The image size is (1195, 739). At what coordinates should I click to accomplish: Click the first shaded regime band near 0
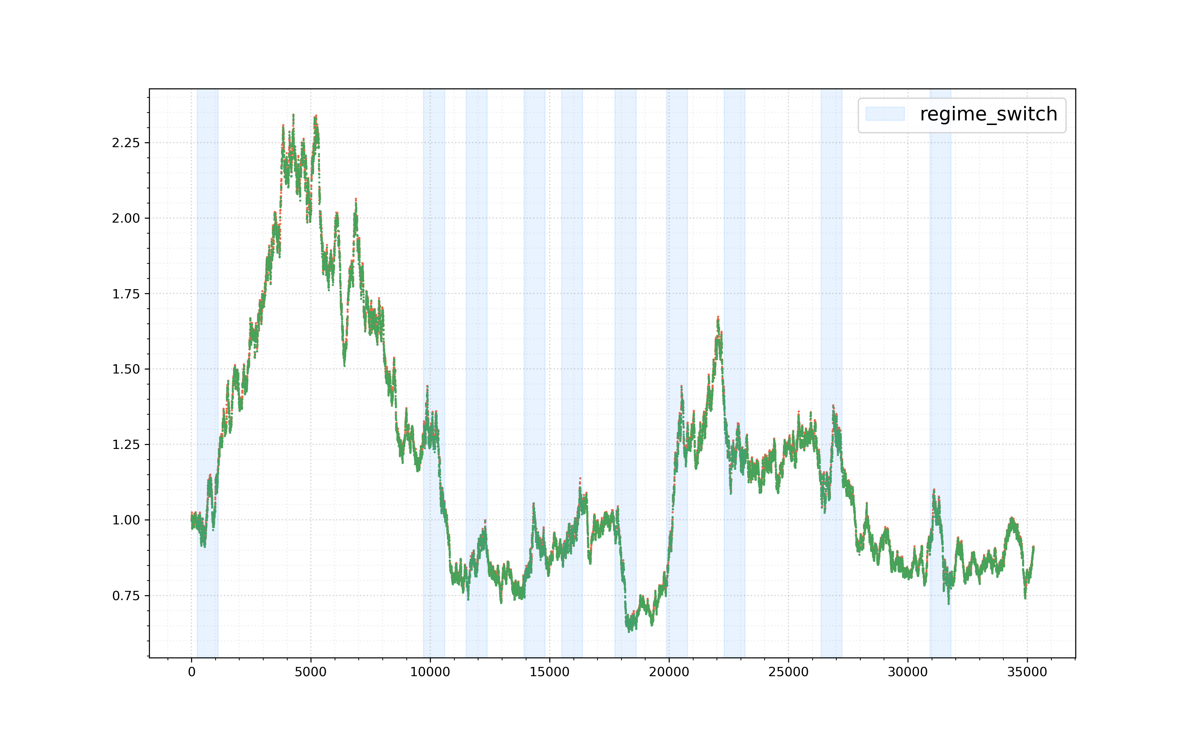coord(207,374)
